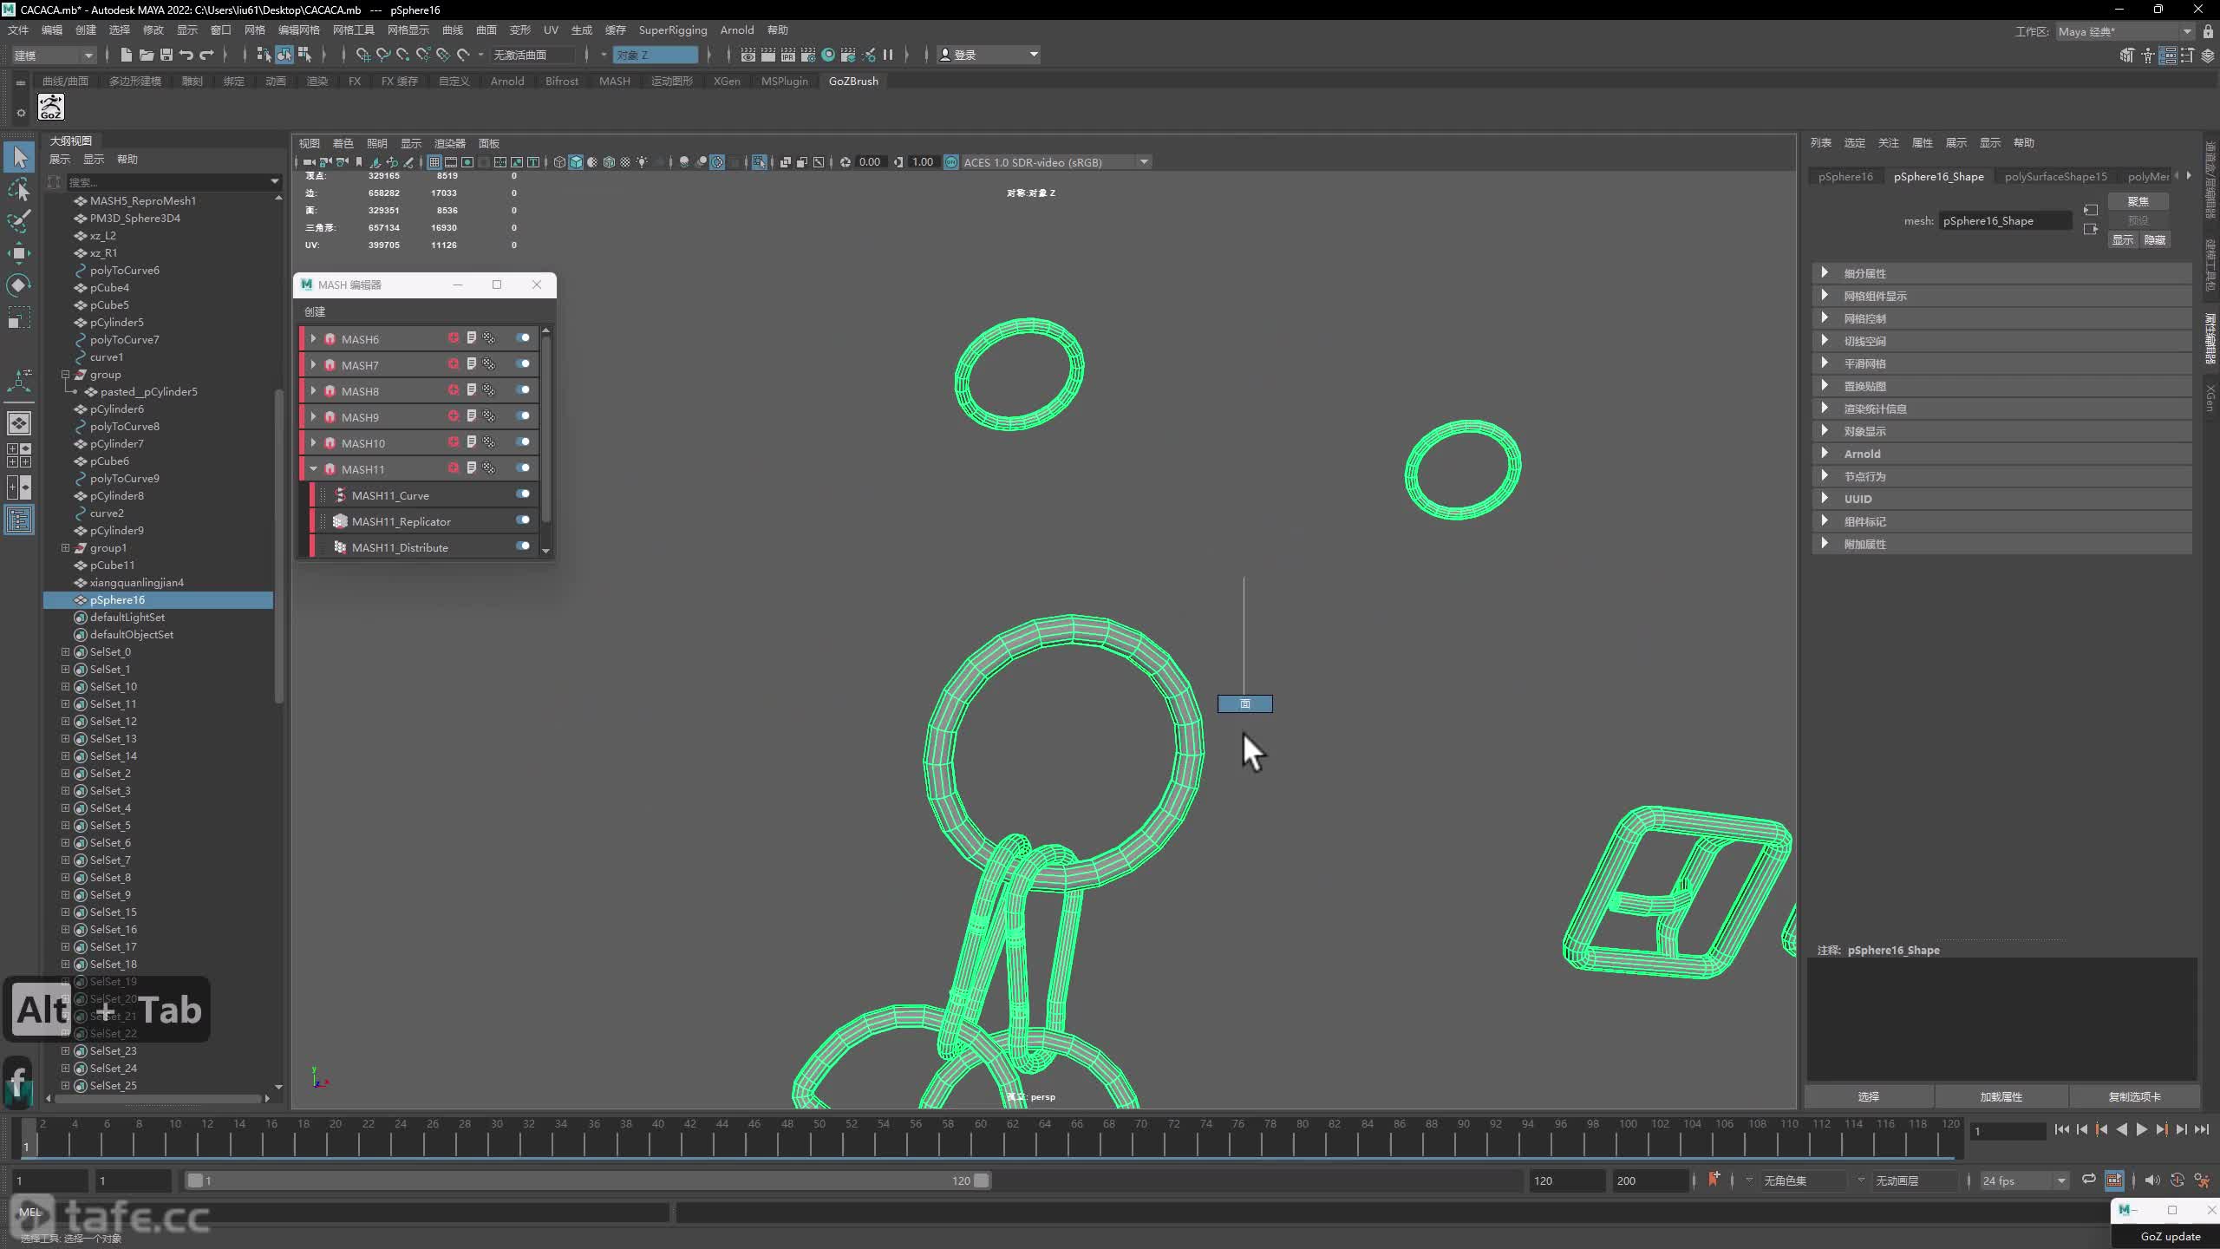
Task: Open the polySurfaceShape15 attribute tab
Action: [x=2055, y=176]
